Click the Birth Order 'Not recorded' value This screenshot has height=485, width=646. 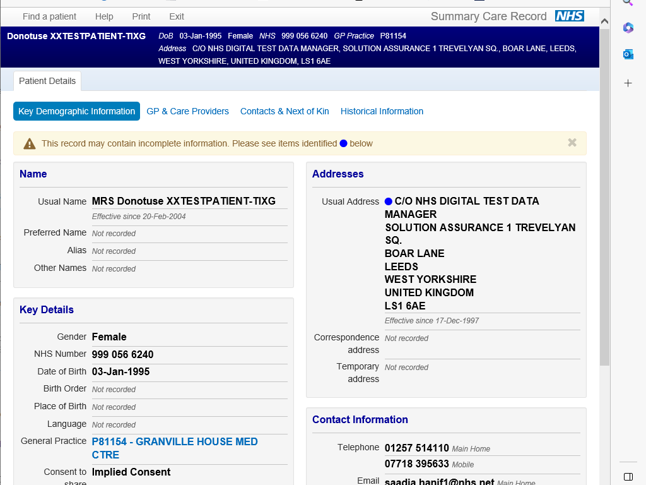(114, 389)
